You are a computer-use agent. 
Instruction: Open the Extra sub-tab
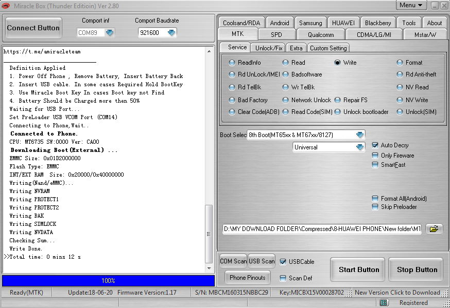click(296, 48)
